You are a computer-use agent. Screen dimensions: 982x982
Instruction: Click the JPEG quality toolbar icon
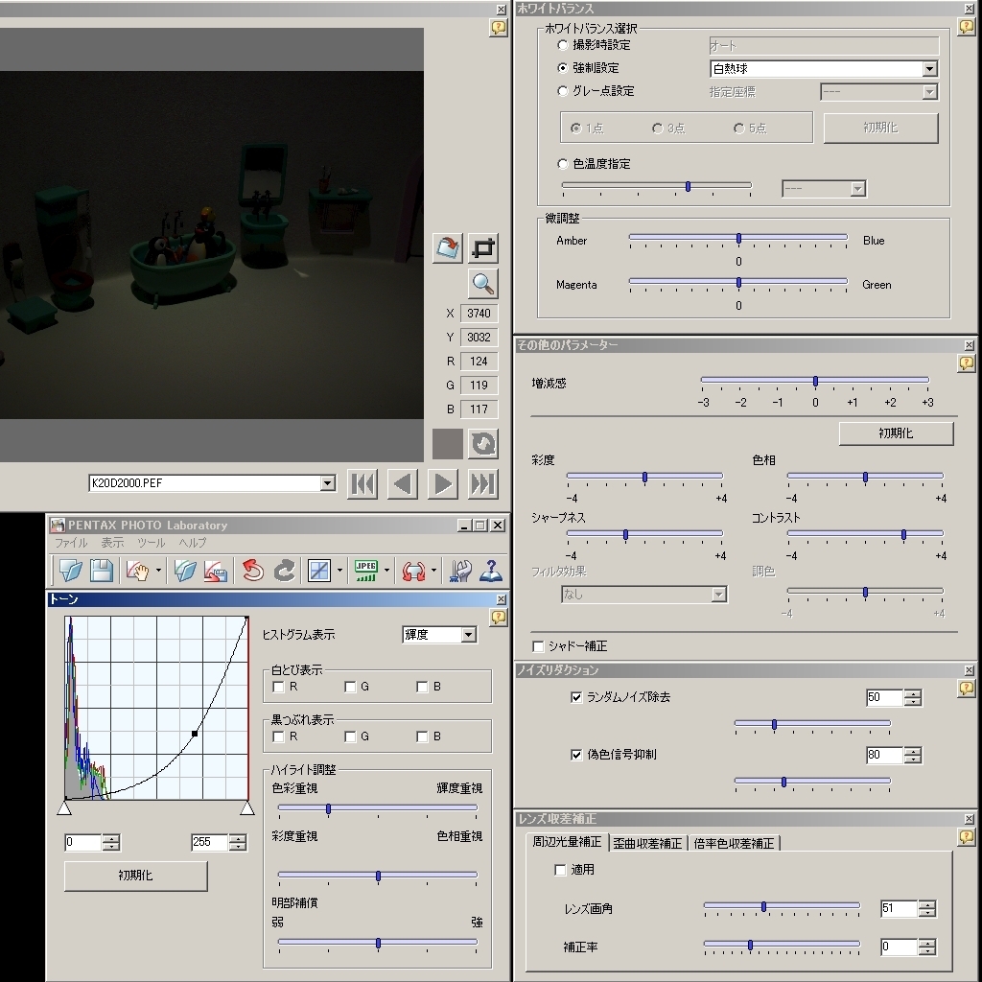click(x=366, y=571)
